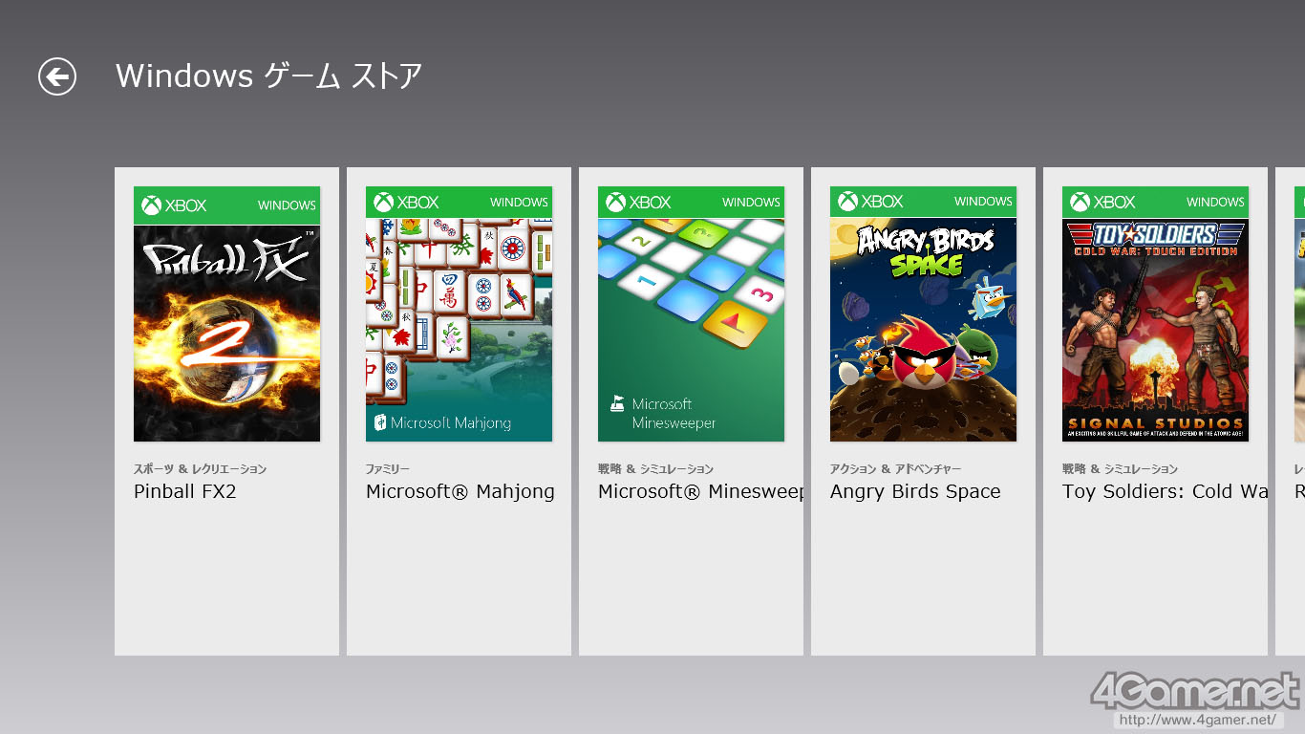Image resolution: width=1305 pixels, height=734 pixels.
Task: Click Xbox logo on Minesweeper tile
Action: click(638, 202)
